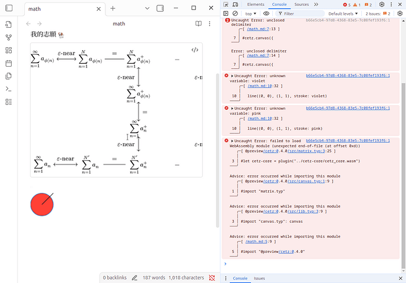The width and height of the screenshot is (406, 283).
Task: Expand the 'unknown variable: violet' error
Action: 233,76
